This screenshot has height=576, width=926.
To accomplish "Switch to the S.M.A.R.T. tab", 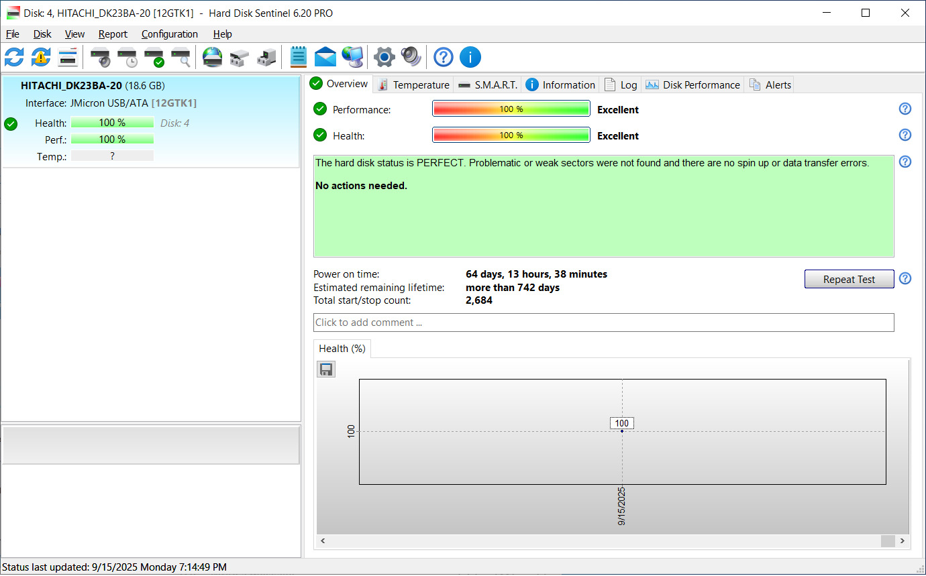I will (x=488, y=84).
